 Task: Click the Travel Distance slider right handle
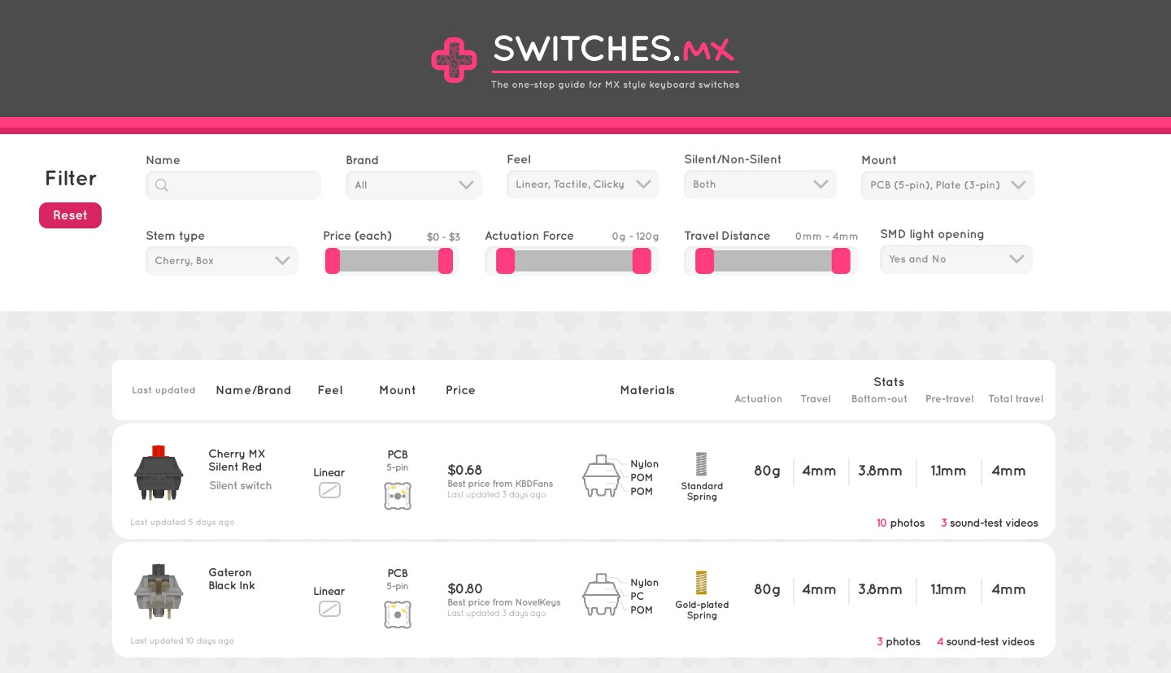click(x=841, y=261)
